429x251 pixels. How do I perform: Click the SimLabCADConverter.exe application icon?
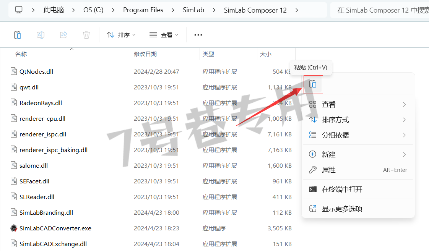pyautogui.click(x=14, y=228)
